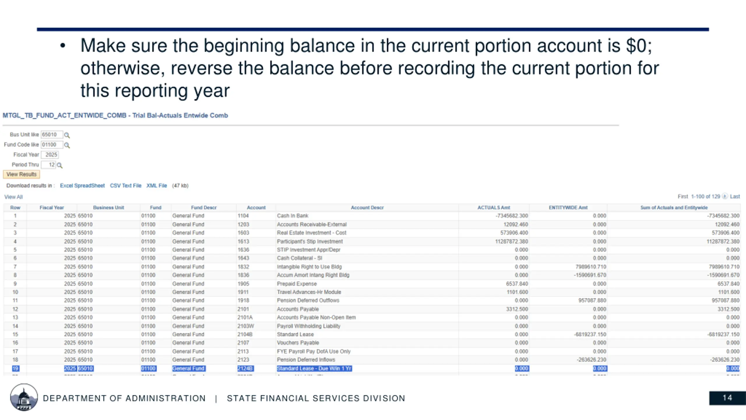746x420 pixels.
Task: Download results as CSV Text File
Action: pos(125,185)
